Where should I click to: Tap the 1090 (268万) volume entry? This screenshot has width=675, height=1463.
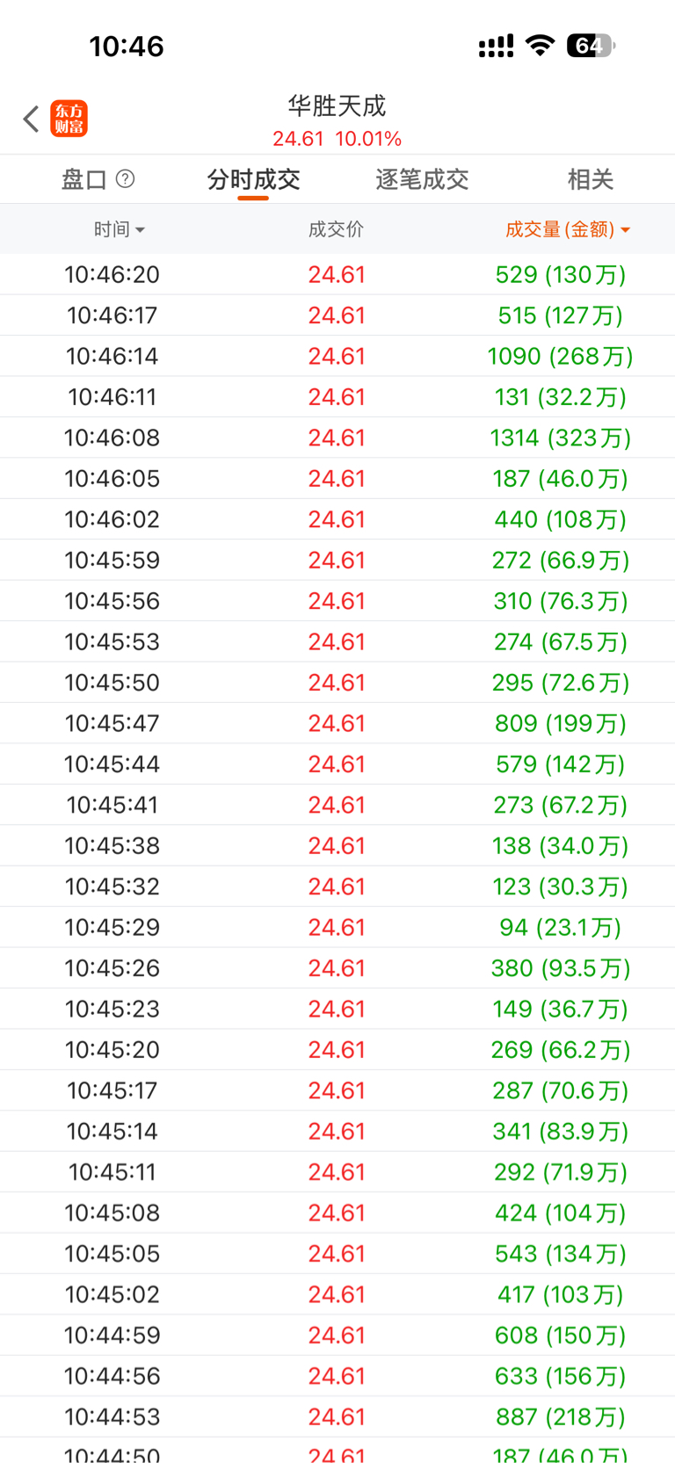[x=560, y=356]
